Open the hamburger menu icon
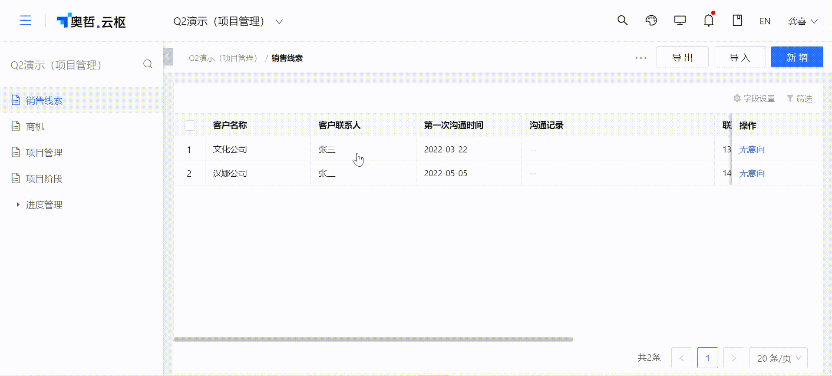 click(x=26, y=20)
